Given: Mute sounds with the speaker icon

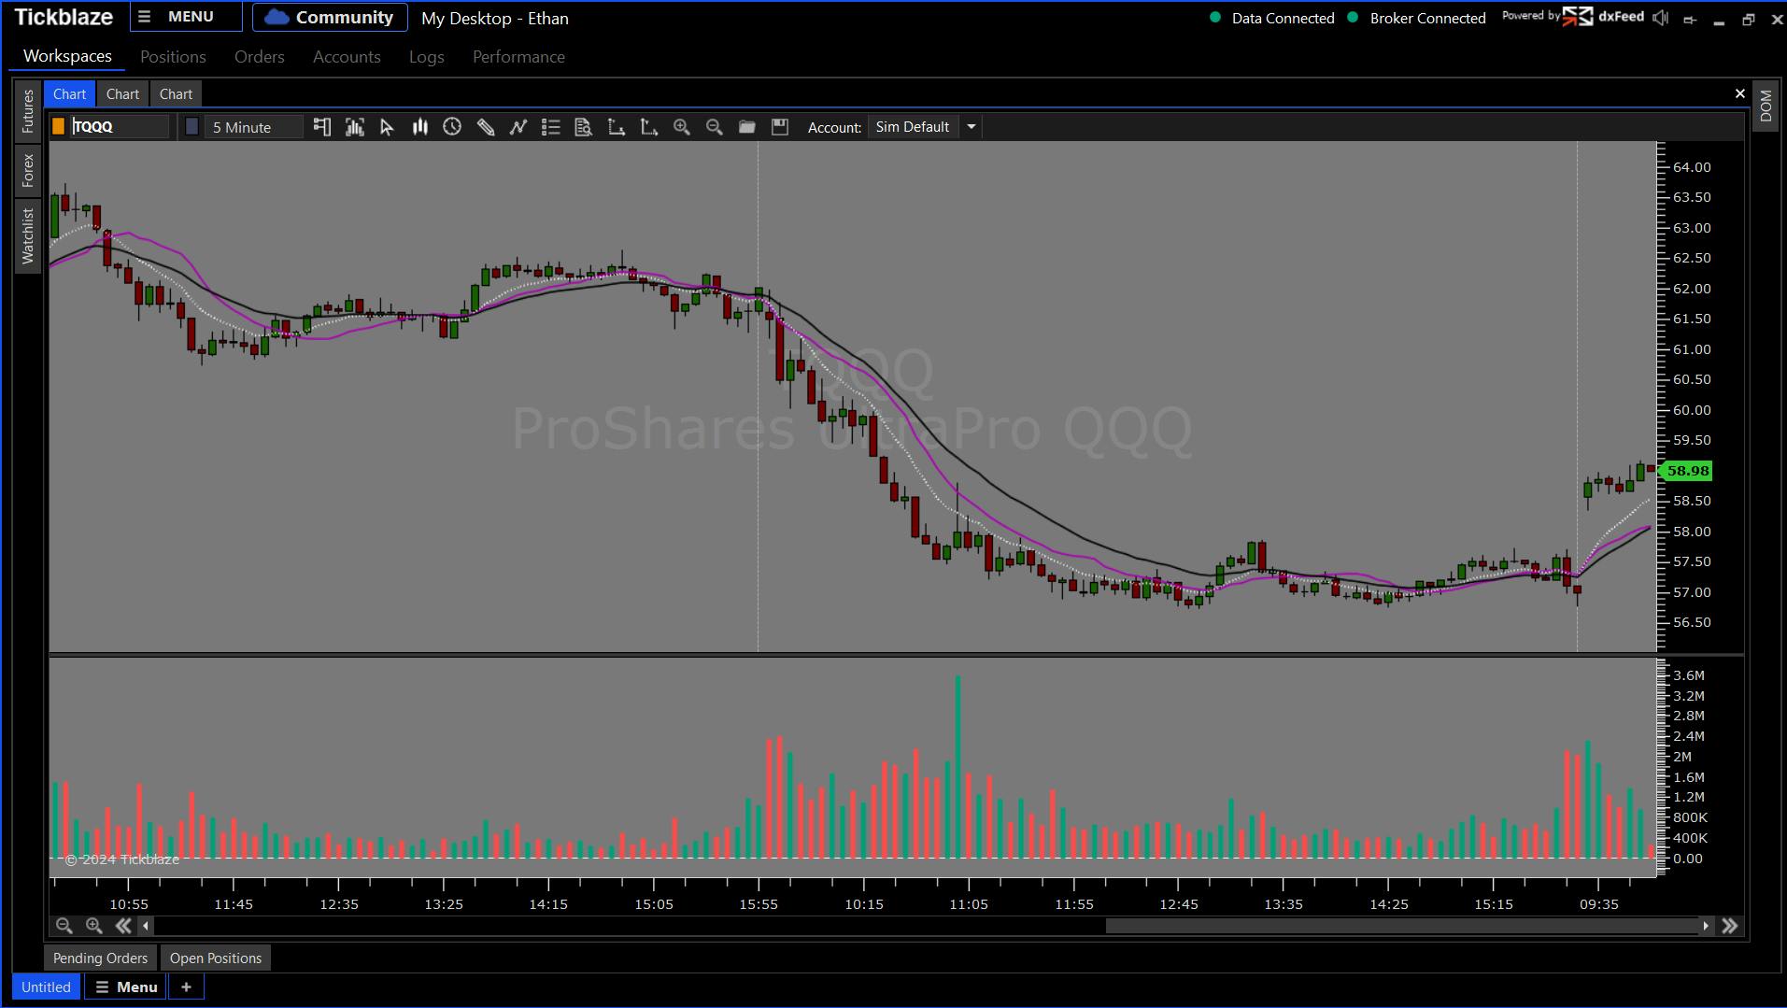Looking at the screenshot, I should [x=1661, y=18].
